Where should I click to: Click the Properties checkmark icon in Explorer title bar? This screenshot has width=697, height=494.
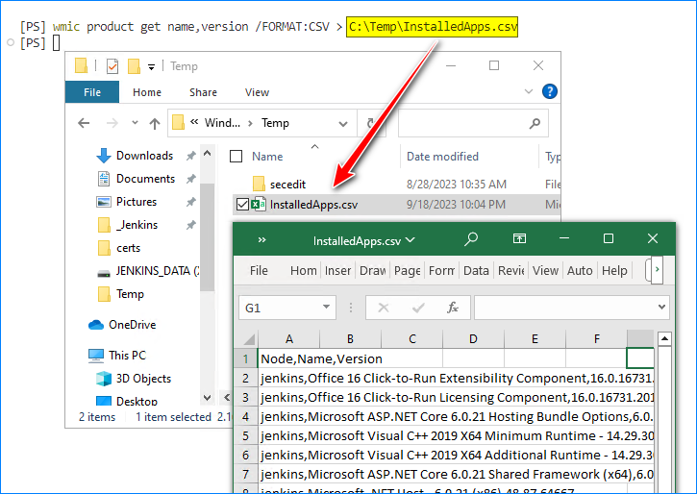[112, 66]
